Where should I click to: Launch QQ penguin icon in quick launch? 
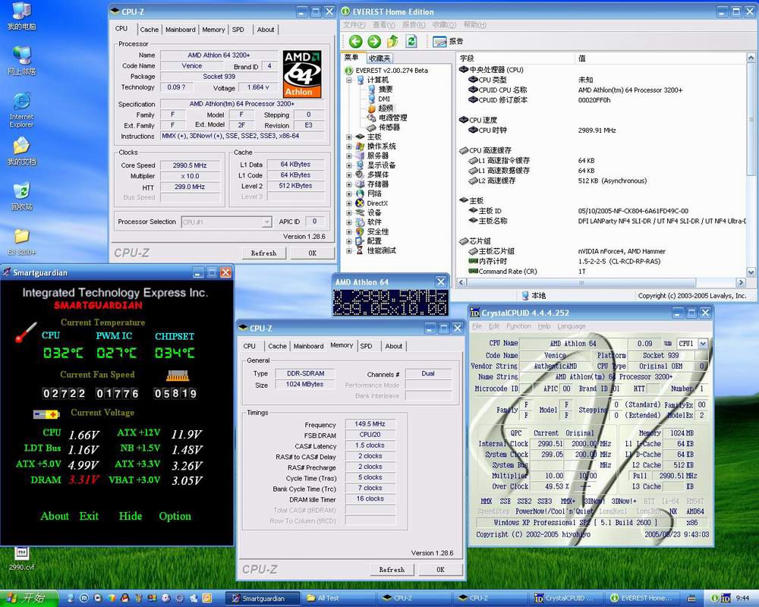click(x=125, y=599)
